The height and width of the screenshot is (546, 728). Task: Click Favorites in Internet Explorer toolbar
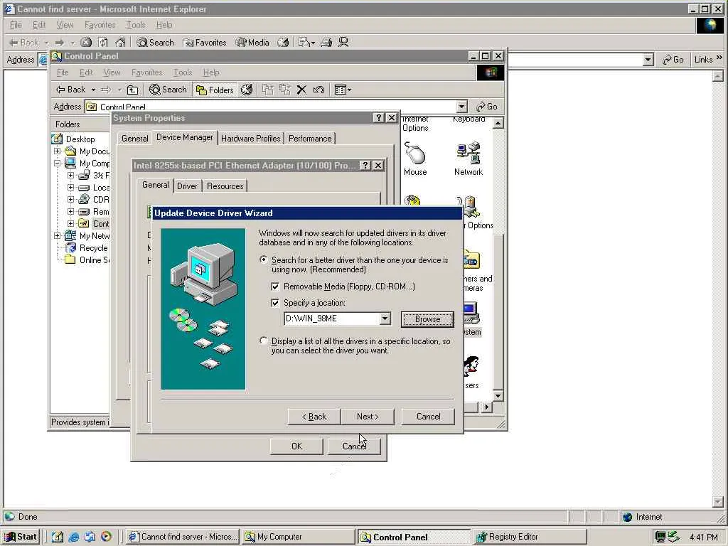tap(205, 42)
